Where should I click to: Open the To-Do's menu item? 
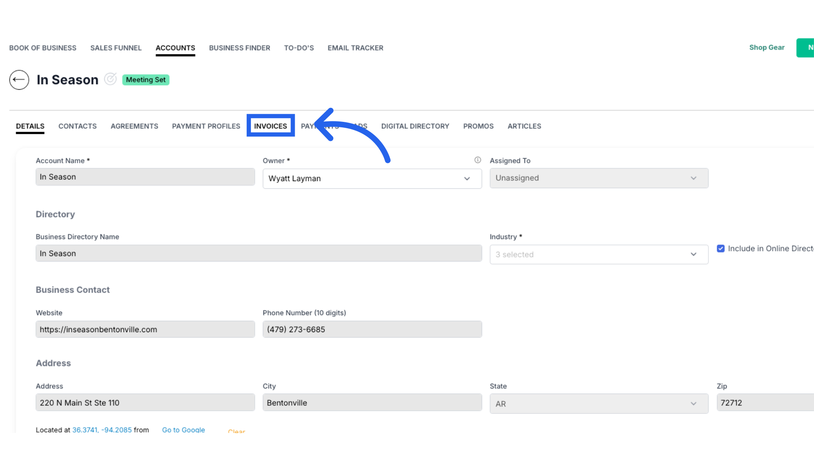(x=299, y=48)
